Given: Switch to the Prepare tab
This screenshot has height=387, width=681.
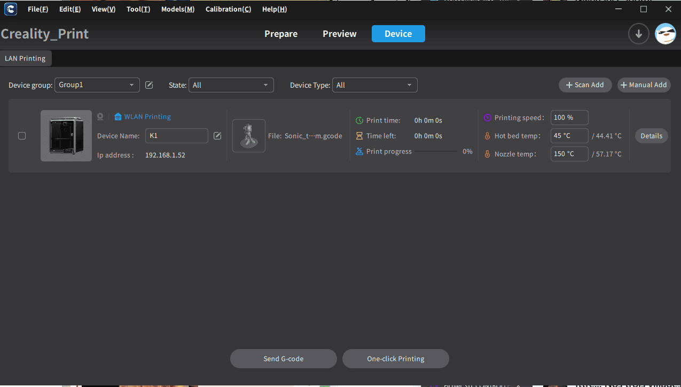Looking at the screenshot, I should pyautogui.click(x=281, y=34).
